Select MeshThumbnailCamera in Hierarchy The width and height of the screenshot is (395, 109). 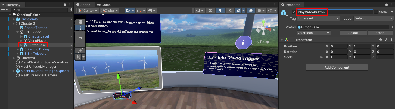click(39, 75)
